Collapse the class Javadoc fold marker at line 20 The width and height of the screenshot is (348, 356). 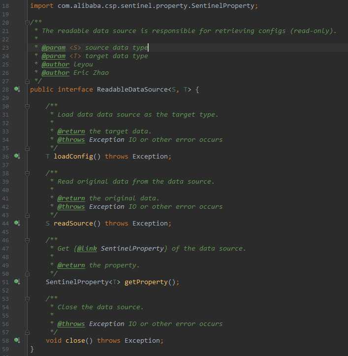(x=27, y=23)
